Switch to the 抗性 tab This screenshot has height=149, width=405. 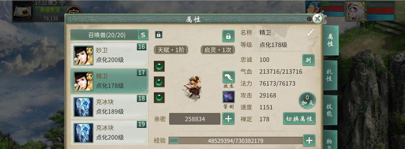pos(330,75)
